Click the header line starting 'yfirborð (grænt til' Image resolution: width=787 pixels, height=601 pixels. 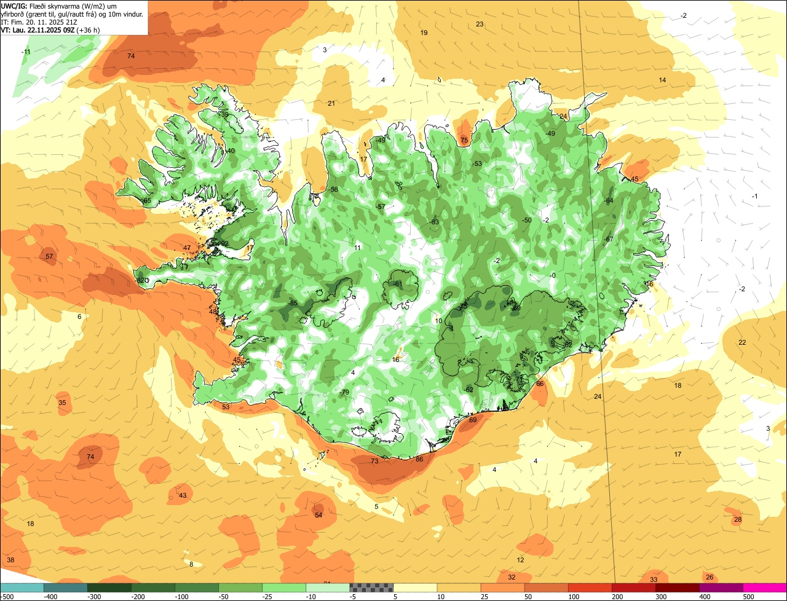pyautogui.click(x=73, y=14)
